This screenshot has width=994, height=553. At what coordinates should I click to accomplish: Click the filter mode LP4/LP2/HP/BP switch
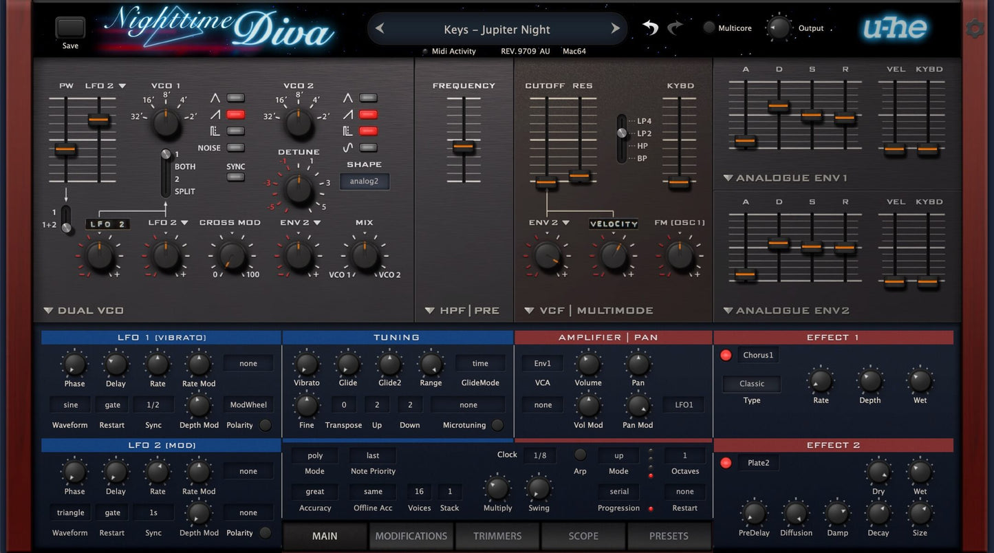click(622, 139)
